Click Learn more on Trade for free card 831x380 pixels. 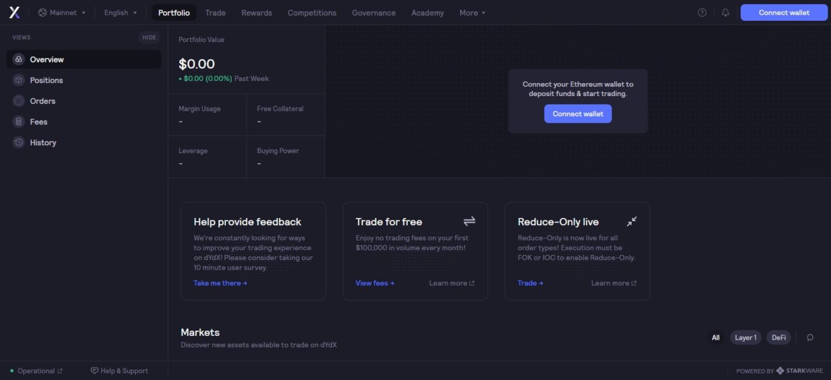point(452,283)
